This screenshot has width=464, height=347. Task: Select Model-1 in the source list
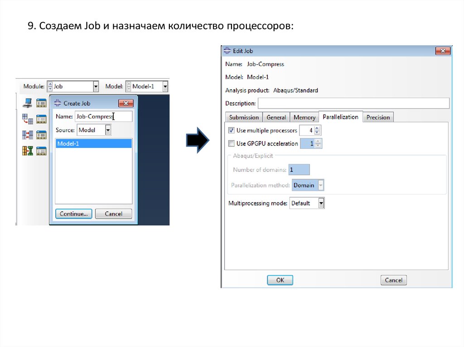93,144
